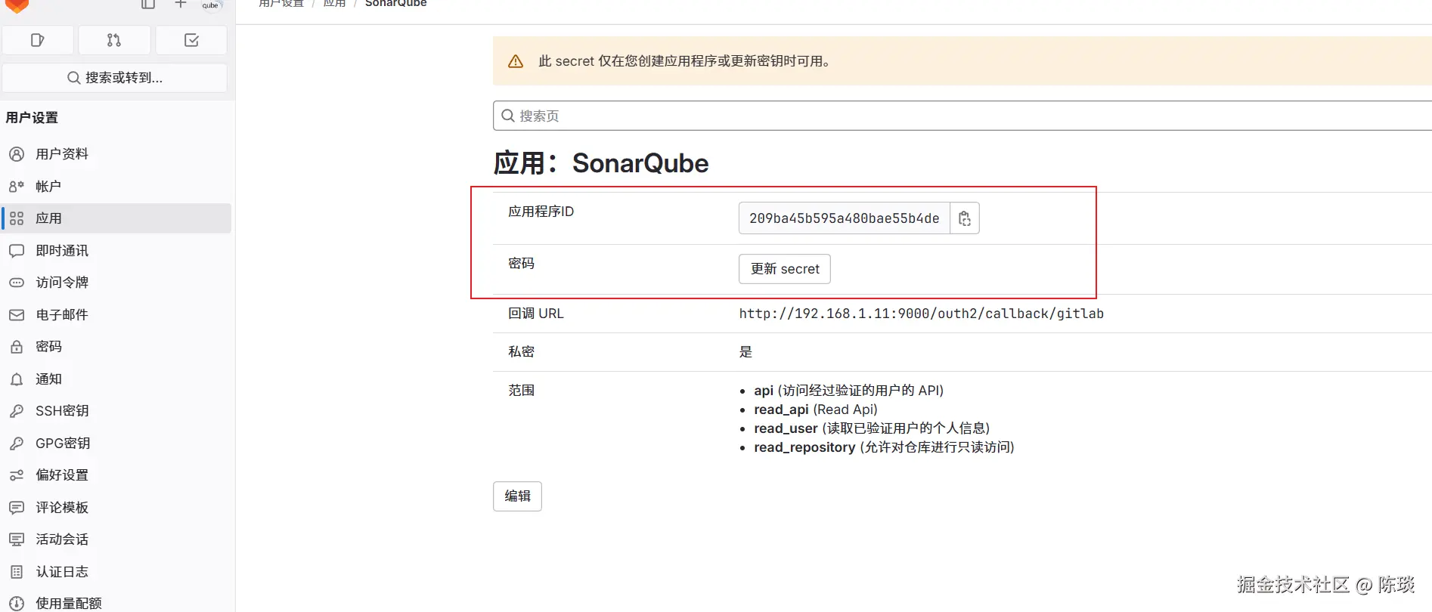This screenshot has height=612, width=1432.
Task: Open the user avatar menu
Action: 211,5
